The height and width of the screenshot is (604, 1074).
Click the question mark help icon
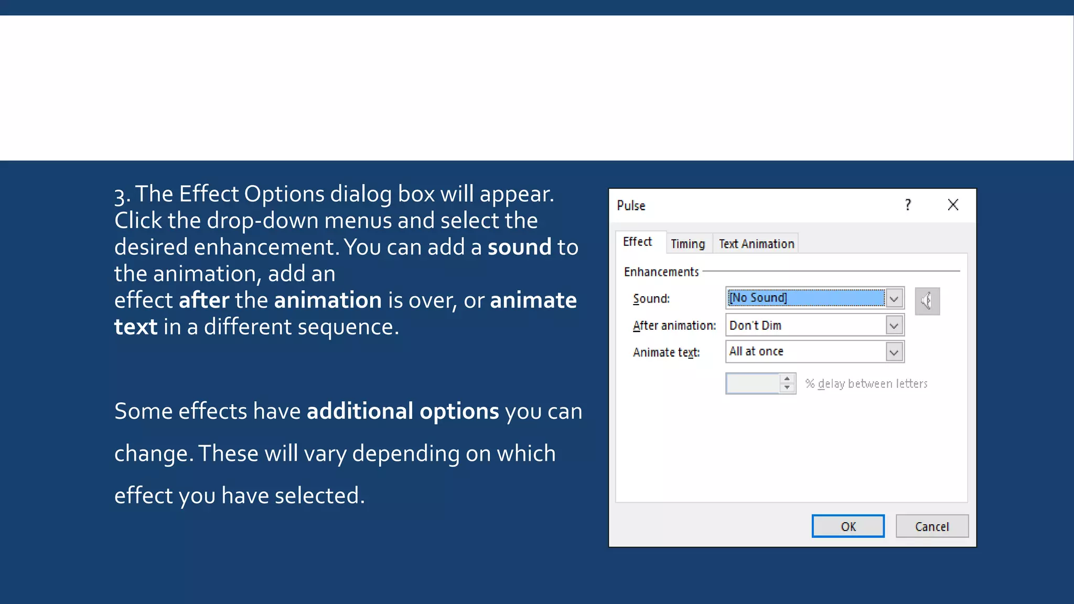pos(908,205)
